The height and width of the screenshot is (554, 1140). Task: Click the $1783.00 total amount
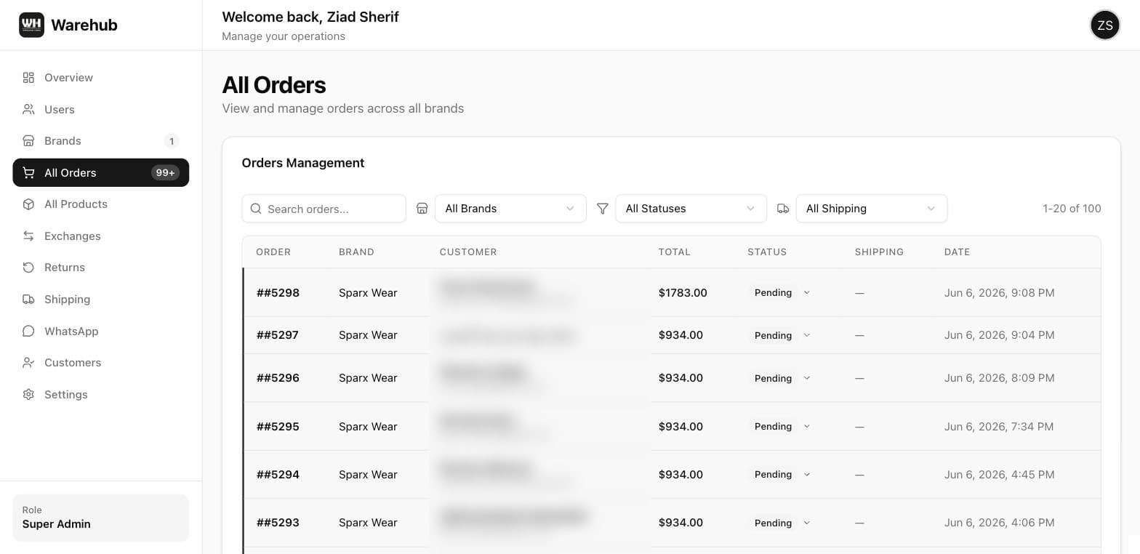[x=683, y=292]
